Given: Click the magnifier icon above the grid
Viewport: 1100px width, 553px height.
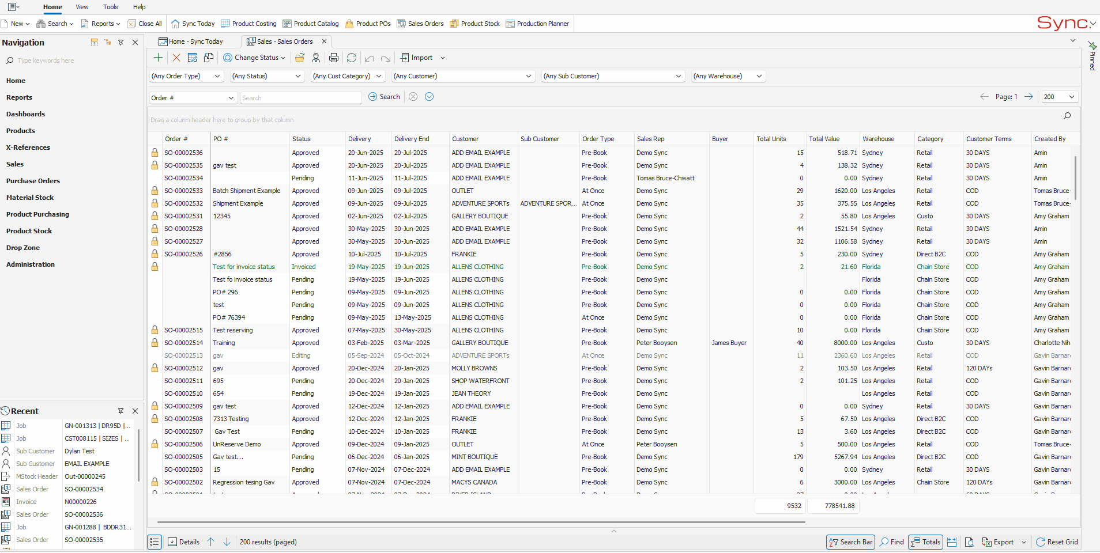Looking at the screenshot, I should pos(1067,116).
